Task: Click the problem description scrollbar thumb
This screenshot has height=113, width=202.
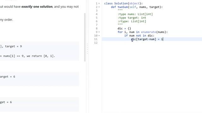Action: click(85, 37)
